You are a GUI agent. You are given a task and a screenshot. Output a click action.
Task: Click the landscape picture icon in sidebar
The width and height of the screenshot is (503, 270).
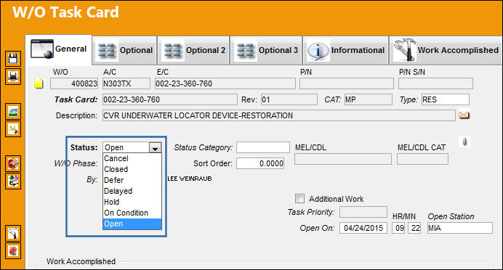[13, 112]
